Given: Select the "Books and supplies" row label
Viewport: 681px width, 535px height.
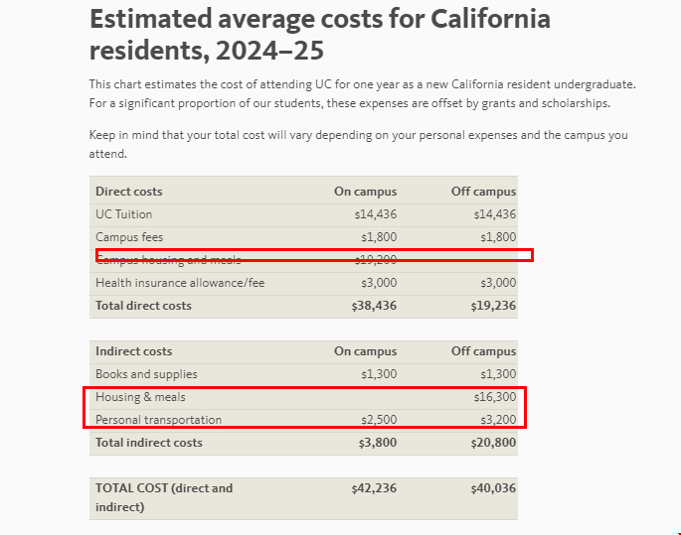Looking at the screenshot, I should click(146, 374).
